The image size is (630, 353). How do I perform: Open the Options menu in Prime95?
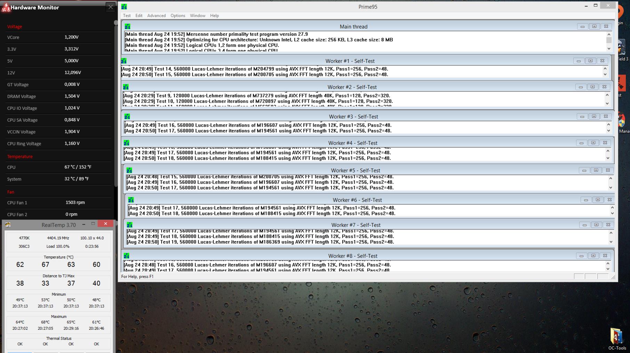(178, 16)
